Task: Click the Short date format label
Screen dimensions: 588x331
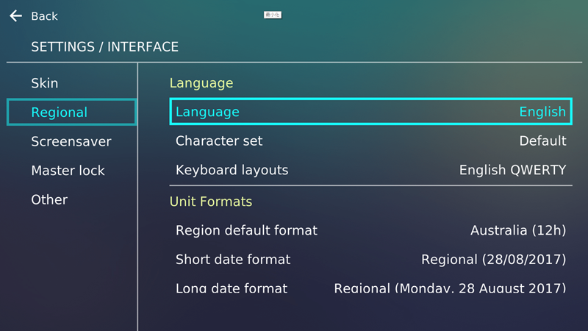Action: 233,260
